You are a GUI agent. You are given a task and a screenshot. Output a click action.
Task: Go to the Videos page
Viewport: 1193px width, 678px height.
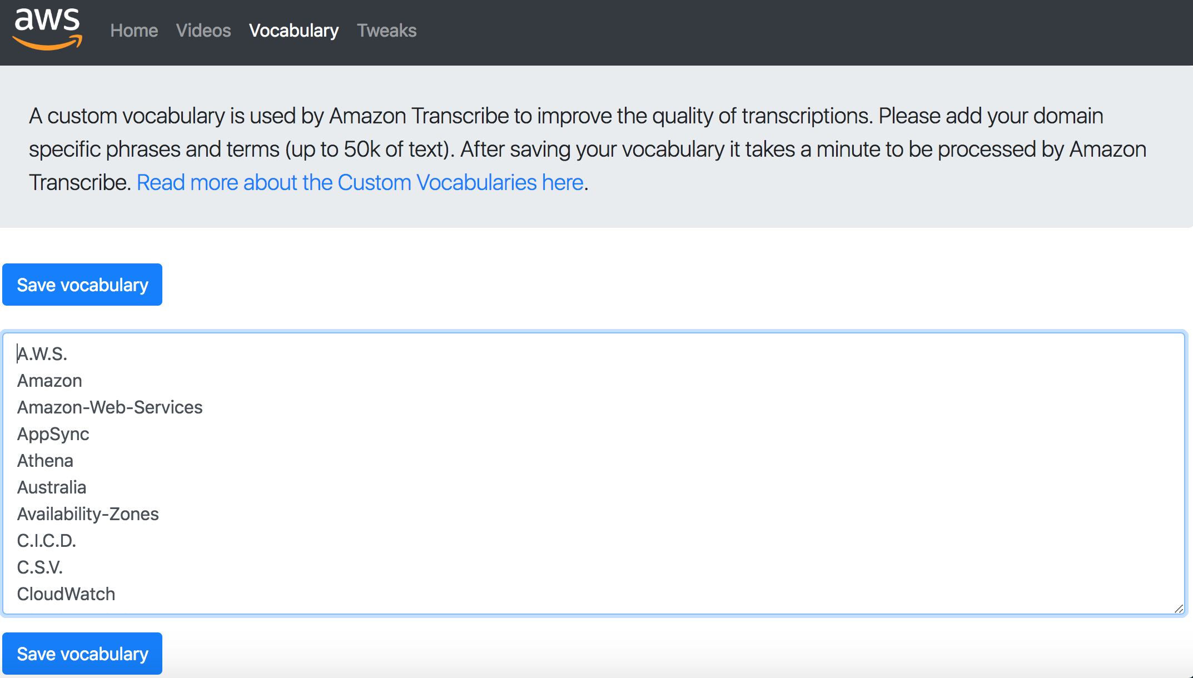pyautogui.click(x=203, y=31)
